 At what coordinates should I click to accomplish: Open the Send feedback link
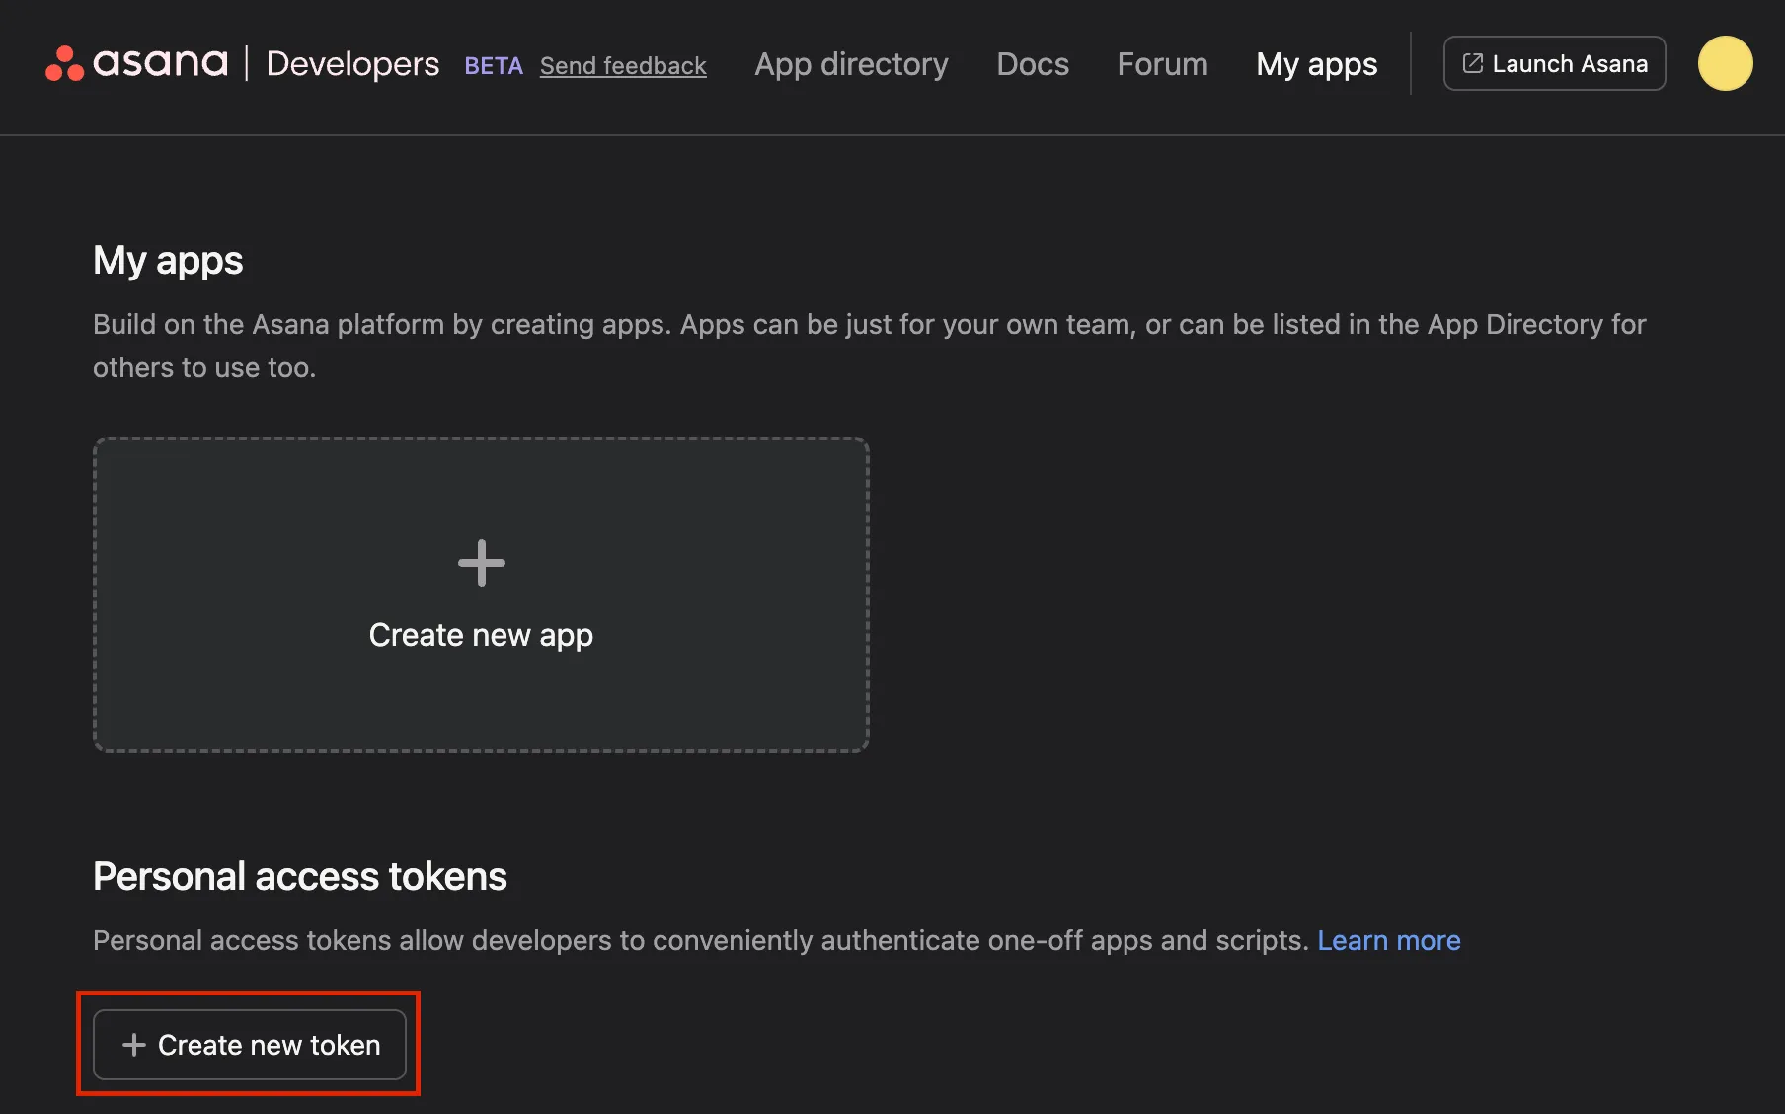623,65
